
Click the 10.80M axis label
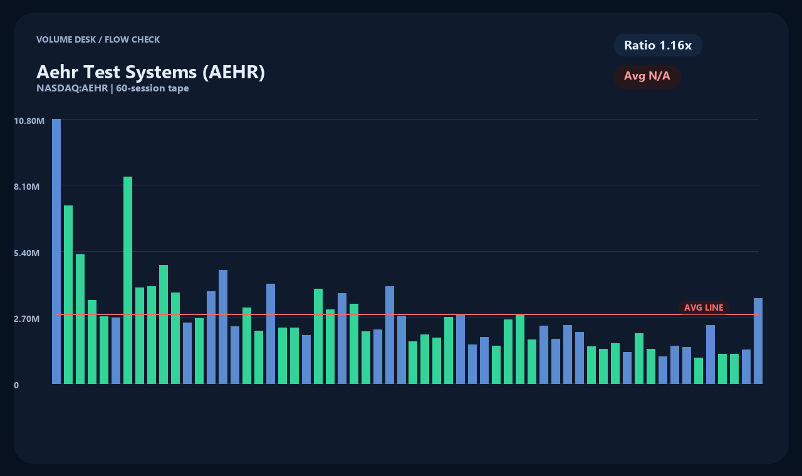(29, 120)
